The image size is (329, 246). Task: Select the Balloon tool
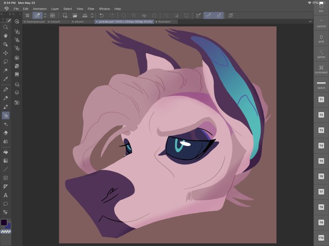tap(6, 204)
